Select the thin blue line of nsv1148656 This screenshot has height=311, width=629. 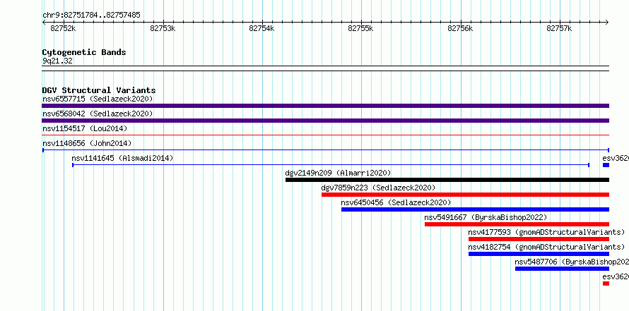click(x=325, y=150)
